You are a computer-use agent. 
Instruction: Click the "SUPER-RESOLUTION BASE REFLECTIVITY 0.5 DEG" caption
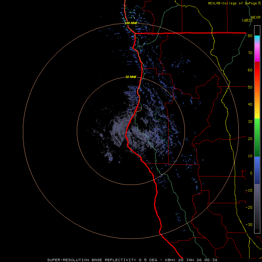[x=102, y=260]
